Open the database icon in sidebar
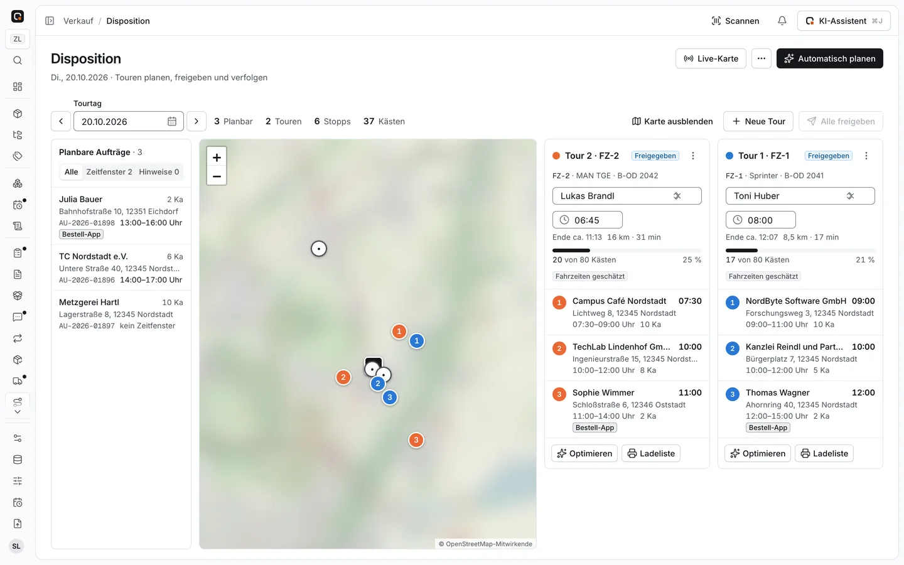This screenshot has height=565, width=904. [x=18, y=460]
